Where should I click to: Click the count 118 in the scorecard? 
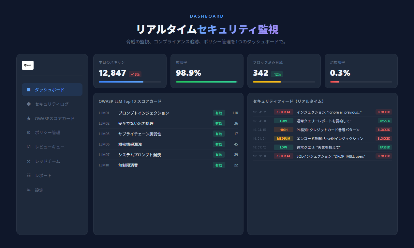click(235, 113)
